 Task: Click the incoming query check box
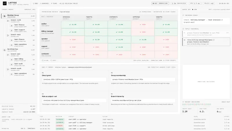206,21
